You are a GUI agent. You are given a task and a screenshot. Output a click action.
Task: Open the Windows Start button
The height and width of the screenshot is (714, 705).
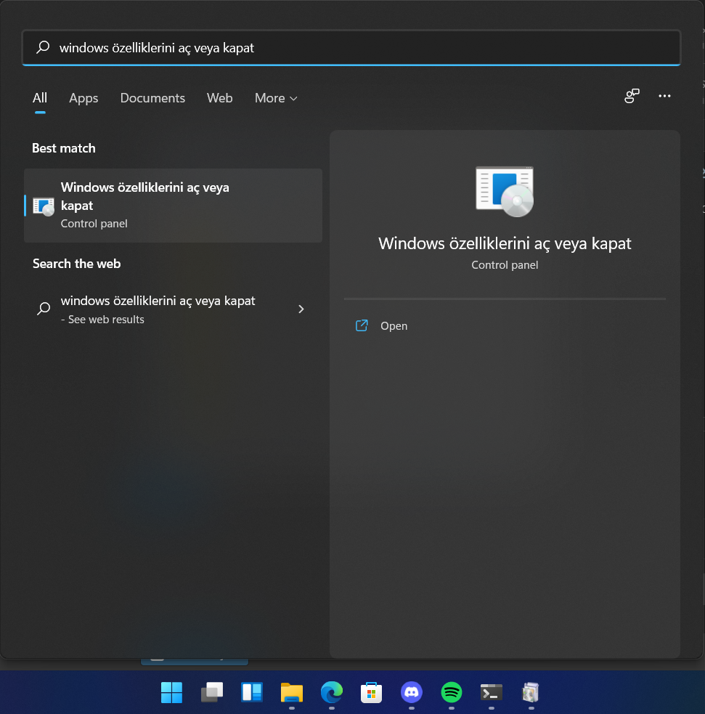pyautogui.click(x=171, y=693)
